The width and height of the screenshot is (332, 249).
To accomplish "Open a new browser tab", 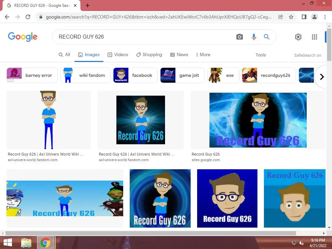I will click(x=88, y=6).
